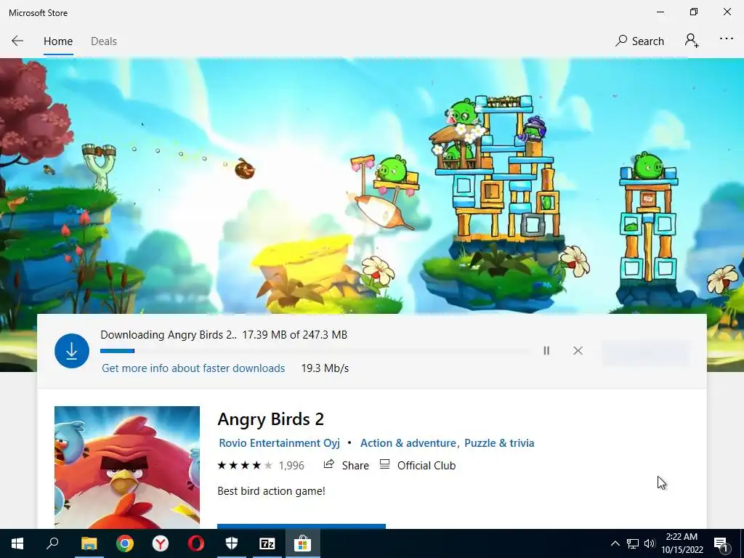This screenshot has width=744, height=558.
Task: Click the 'Best bird action game!' description
Action: pos(272,491)
